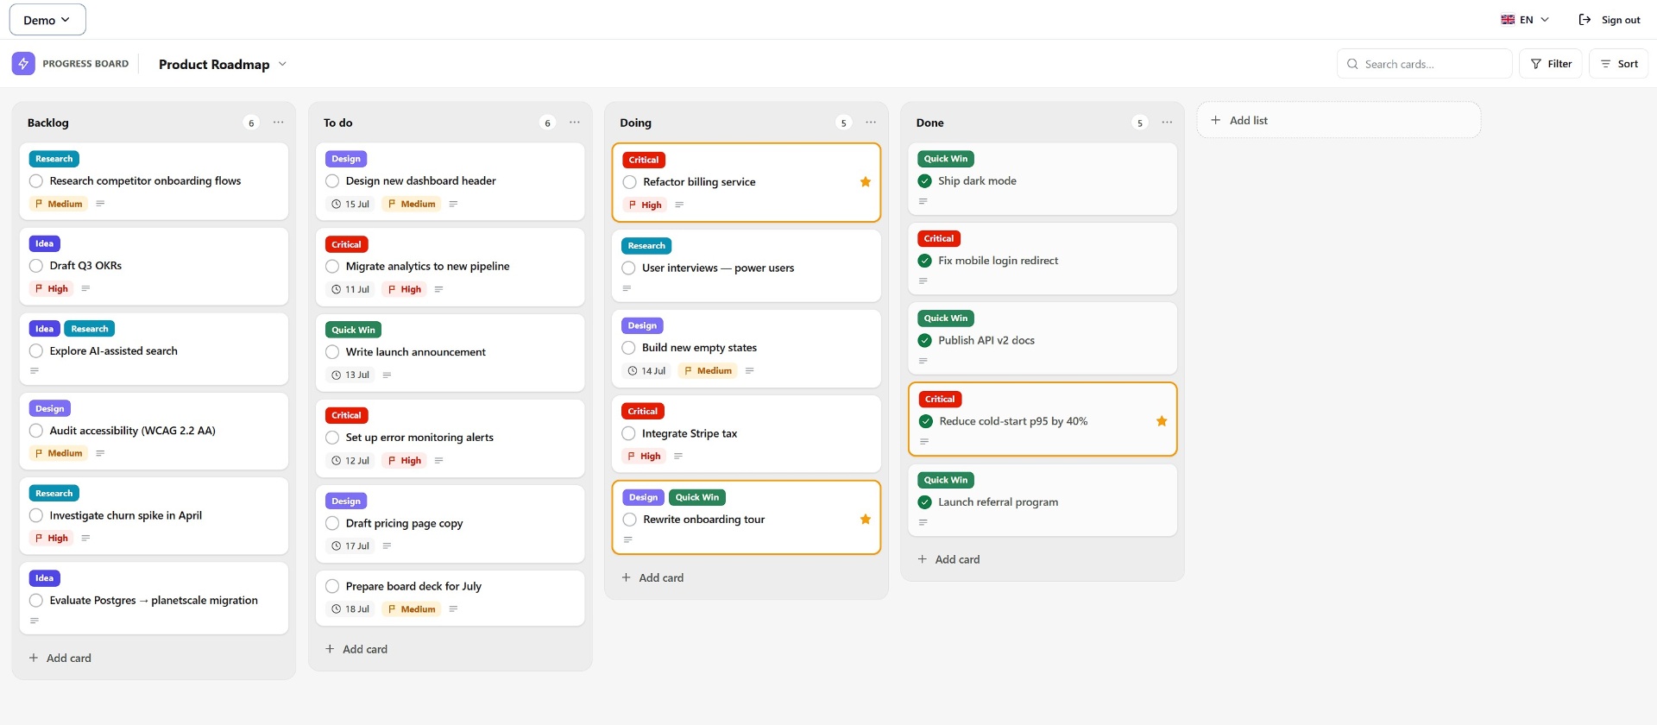This screenshot has height=725, width=1657.
Task: Click description icon on User interviews card
Action: point(627,288)
